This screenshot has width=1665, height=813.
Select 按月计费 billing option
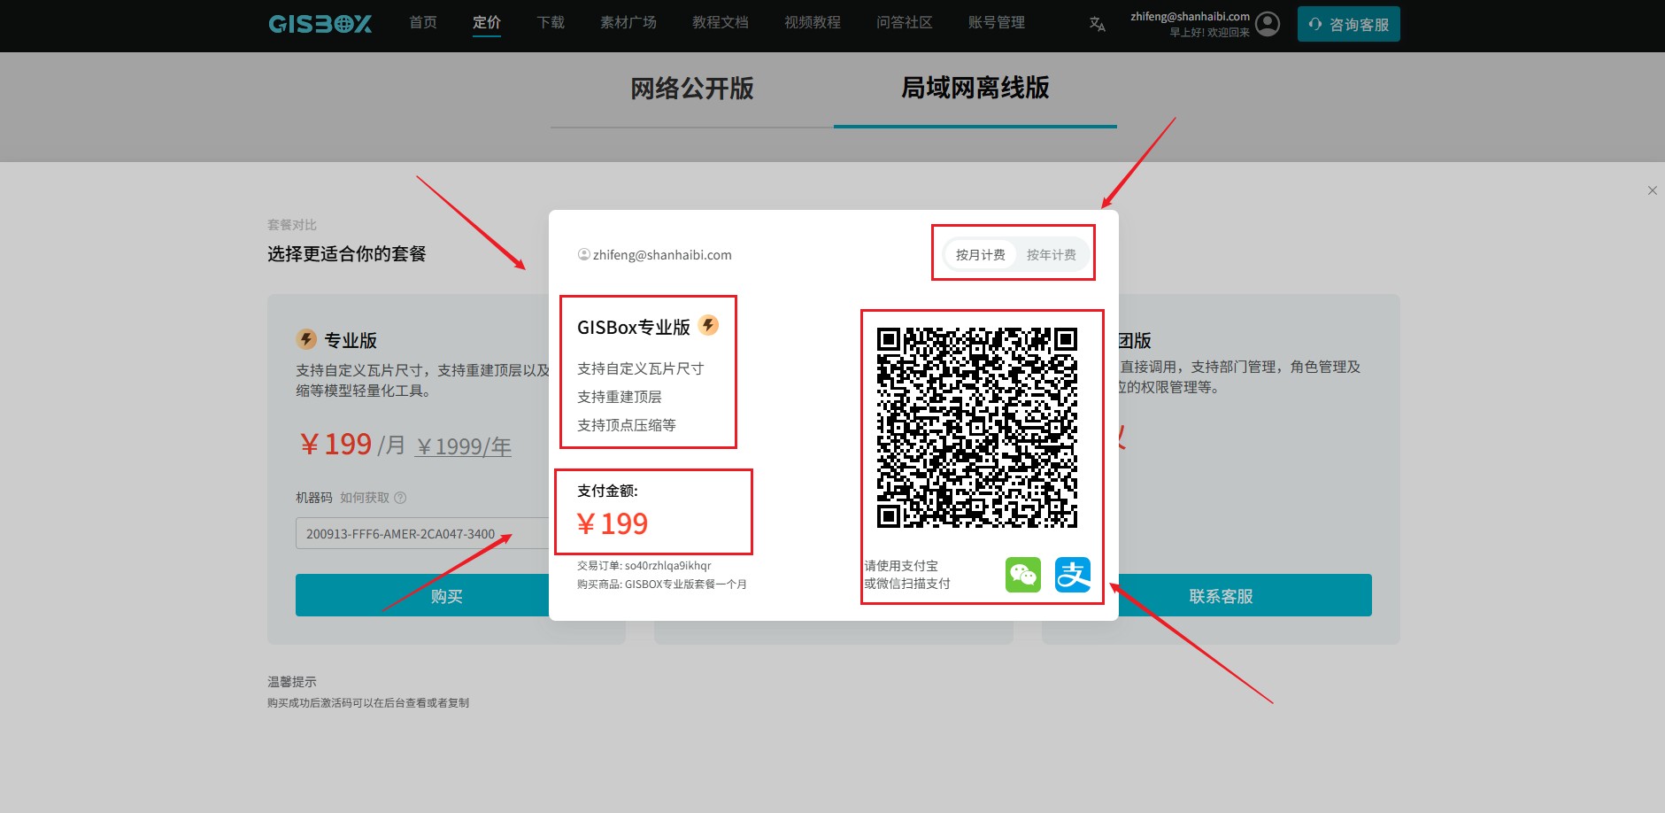(980, 255)
